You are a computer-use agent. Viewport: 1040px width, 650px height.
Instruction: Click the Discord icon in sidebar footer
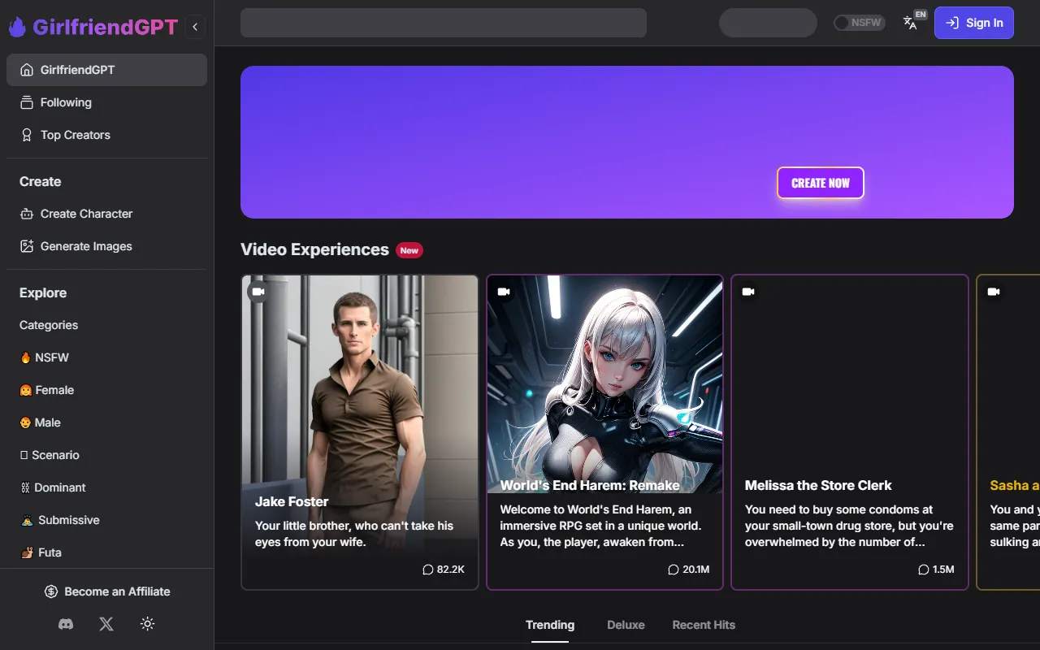click(66, 624)
